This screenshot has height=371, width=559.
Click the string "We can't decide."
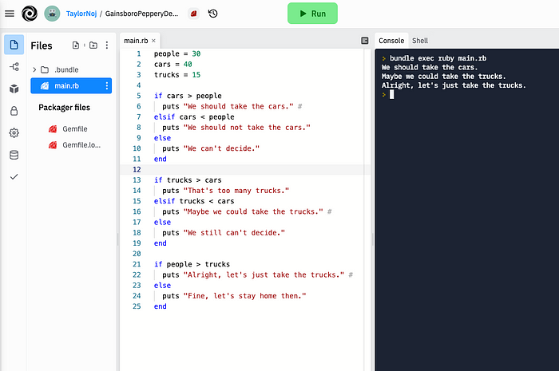(x=221, y=148)
